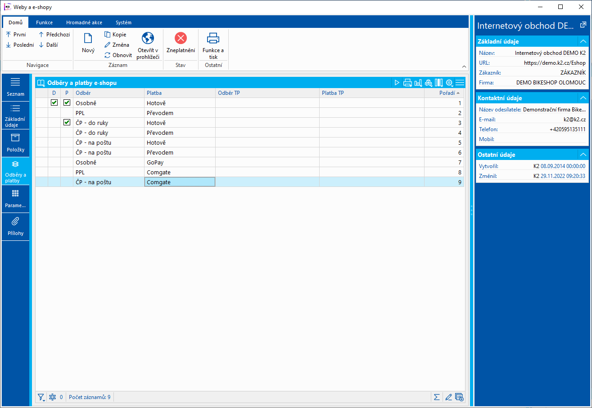592x408 pixels.
Task: Switch to the Domů ribbon tab
Action: tap(16, 22)
